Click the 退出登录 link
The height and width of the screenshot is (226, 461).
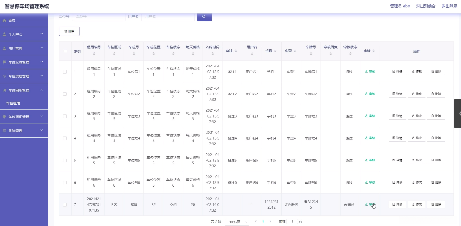click(449, 6)
